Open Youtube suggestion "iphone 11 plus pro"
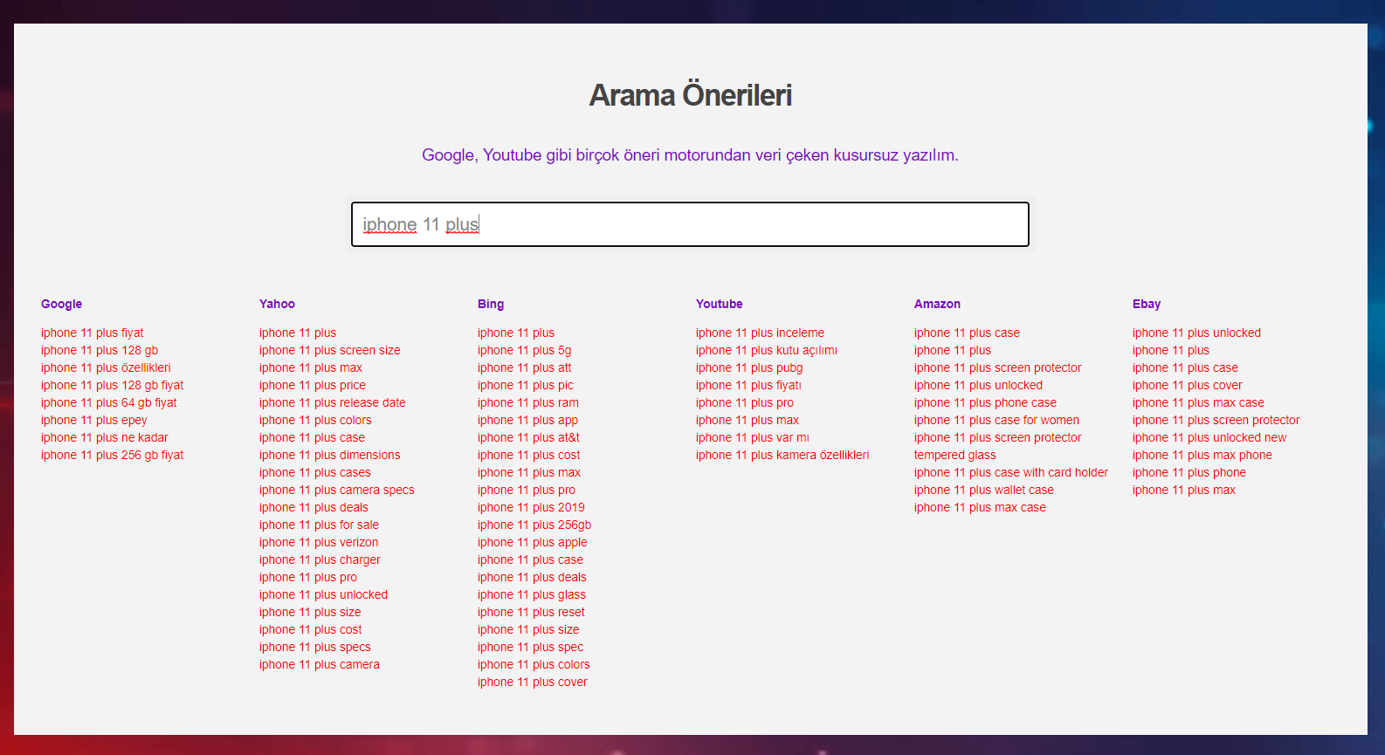Viewport: 1385px width, 755px height. [745, 402]
